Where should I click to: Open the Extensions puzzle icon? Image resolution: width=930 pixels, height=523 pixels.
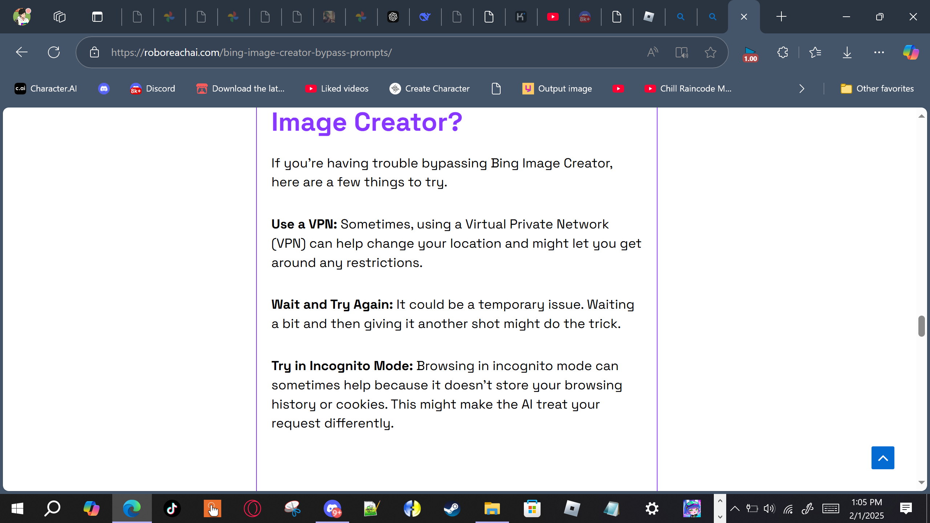click(x=783, y=52)
